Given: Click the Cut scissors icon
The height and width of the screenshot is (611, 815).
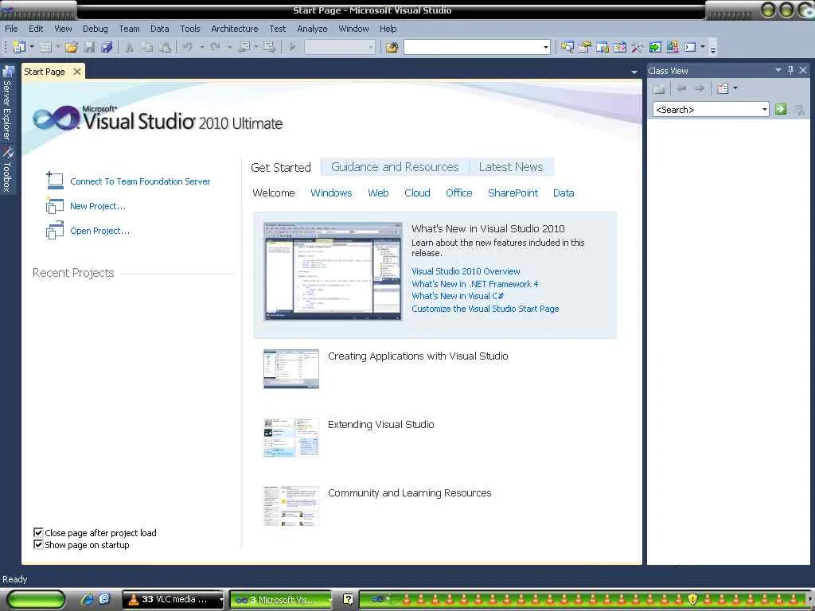Looking at the screenshot, I should coord(130,47).
